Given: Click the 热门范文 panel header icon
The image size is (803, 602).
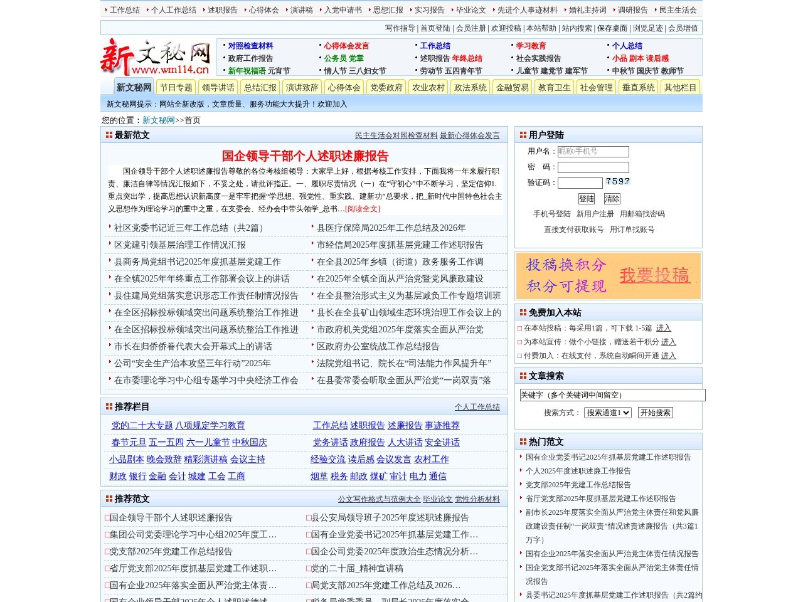Looking at the screenshot, I should 523,441.
